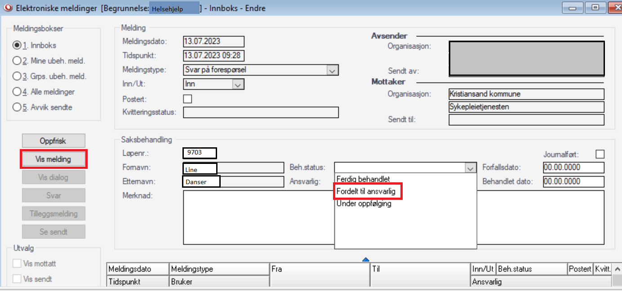This screenshot has width=622, height=291.
Task: Click the Elektroniske meldinger app icon
Action: tap(8, 8)
